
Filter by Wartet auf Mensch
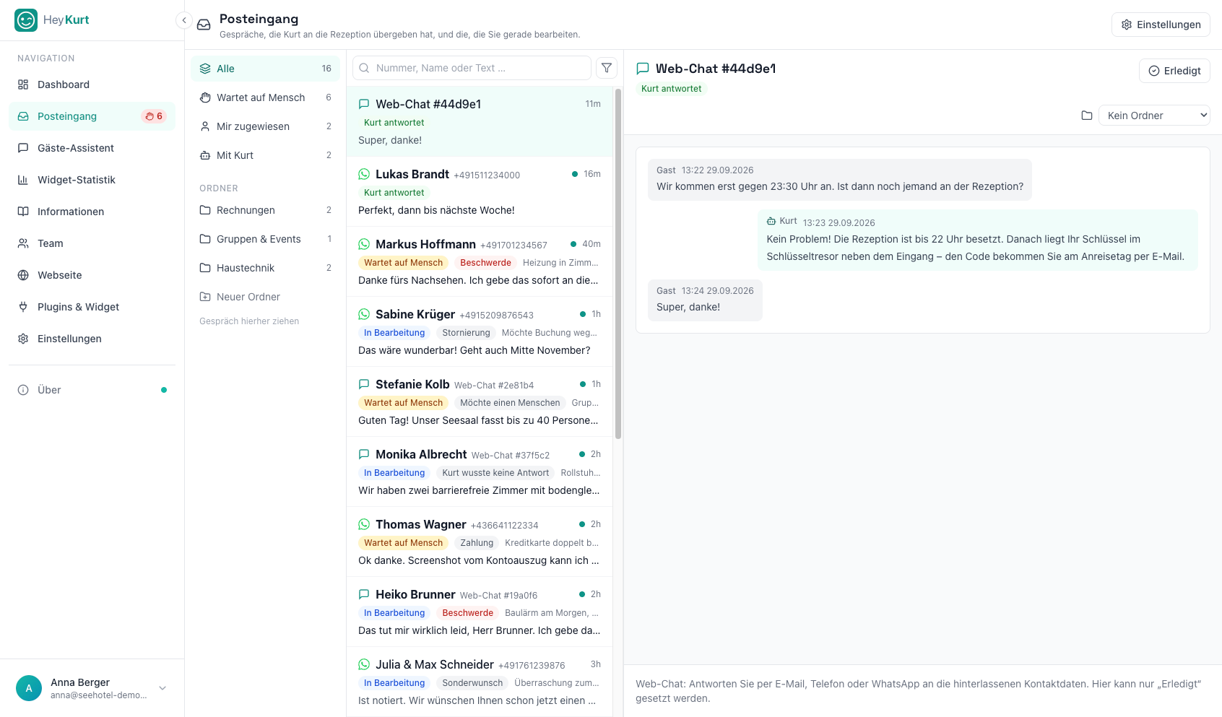pyautogui.click(x=265, y=97)
